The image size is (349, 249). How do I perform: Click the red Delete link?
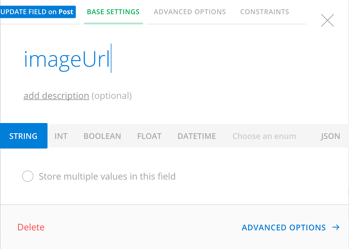click(31, 227)
